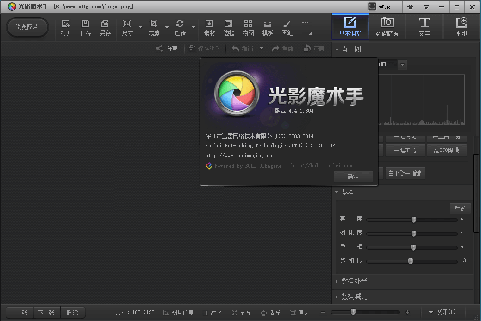The width and height of the screenshot is (481, 321).
Task: Expand the 展开(1) thumbnail strip
Action: 442,312
